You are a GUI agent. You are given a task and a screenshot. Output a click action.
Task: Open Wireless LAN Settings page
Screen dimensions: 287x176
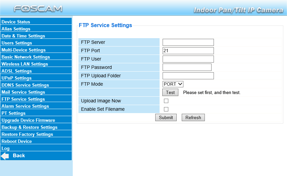(x=25, y=64)
